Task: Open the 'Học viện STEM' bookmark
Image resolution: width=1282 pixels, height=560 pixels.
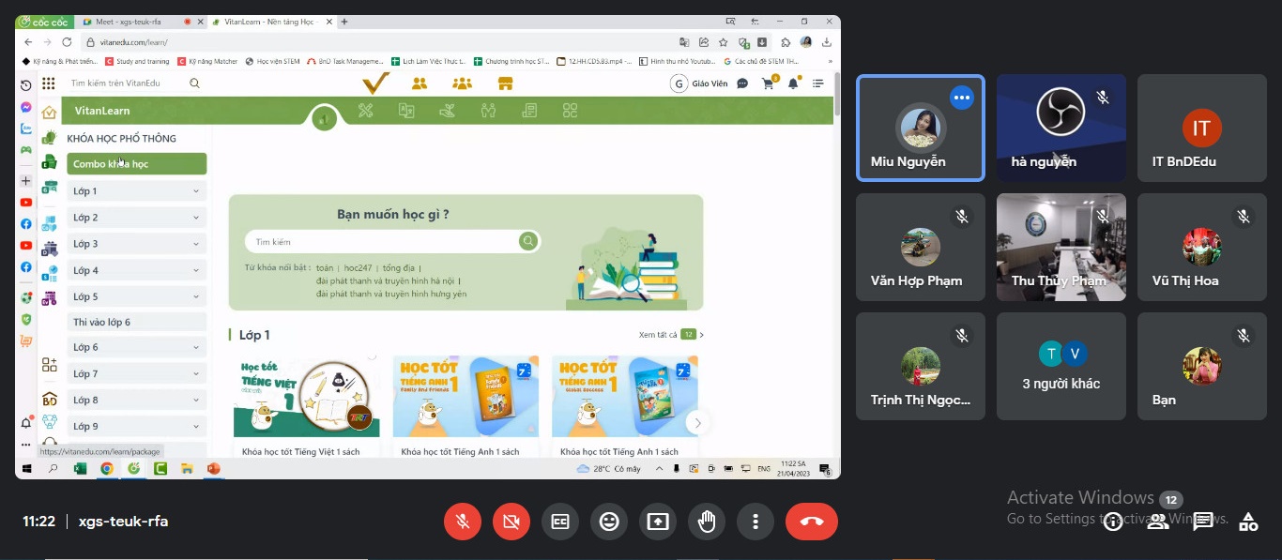Action: [x=272, y=61]
